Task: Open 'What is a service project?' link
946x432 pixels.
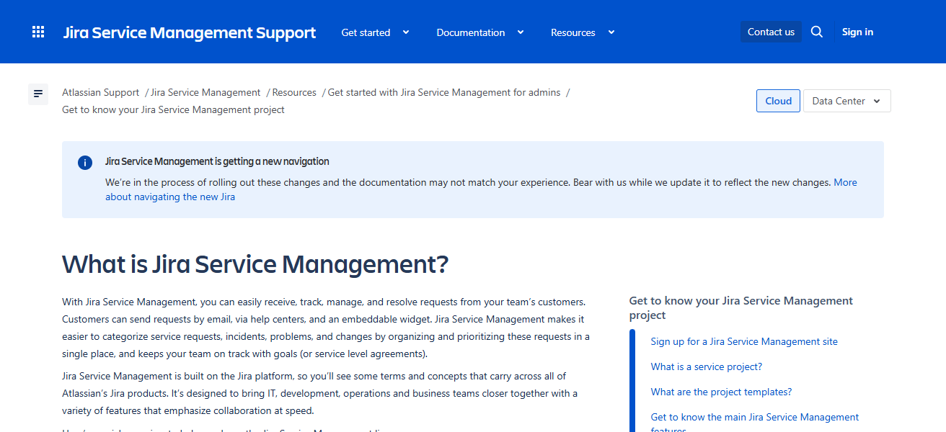Action: 706,366
